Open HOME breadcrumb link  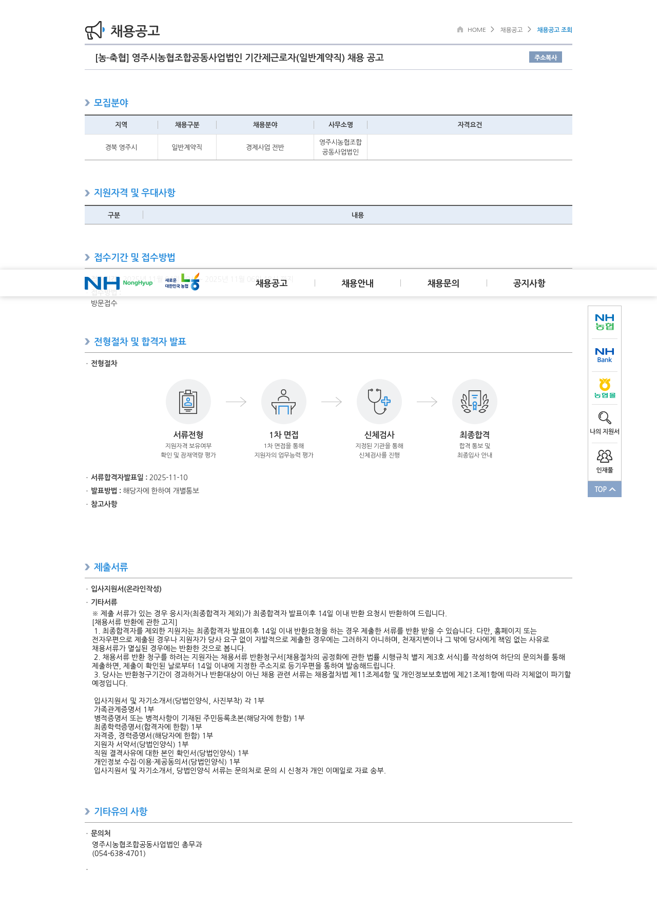(476, 30)
